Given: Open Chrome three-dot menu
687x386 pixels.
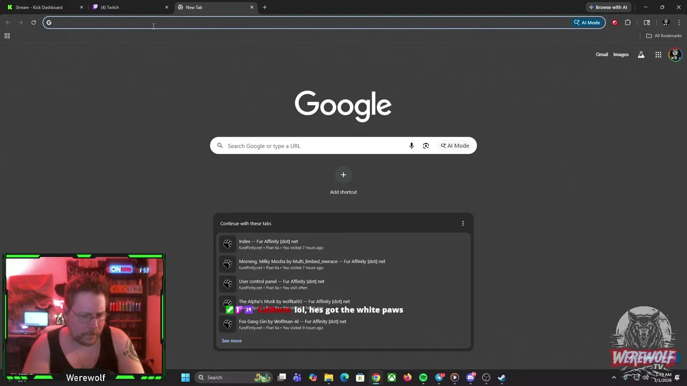Looking at the screenshot, I should pyautogui.click(x=679, y=23).
